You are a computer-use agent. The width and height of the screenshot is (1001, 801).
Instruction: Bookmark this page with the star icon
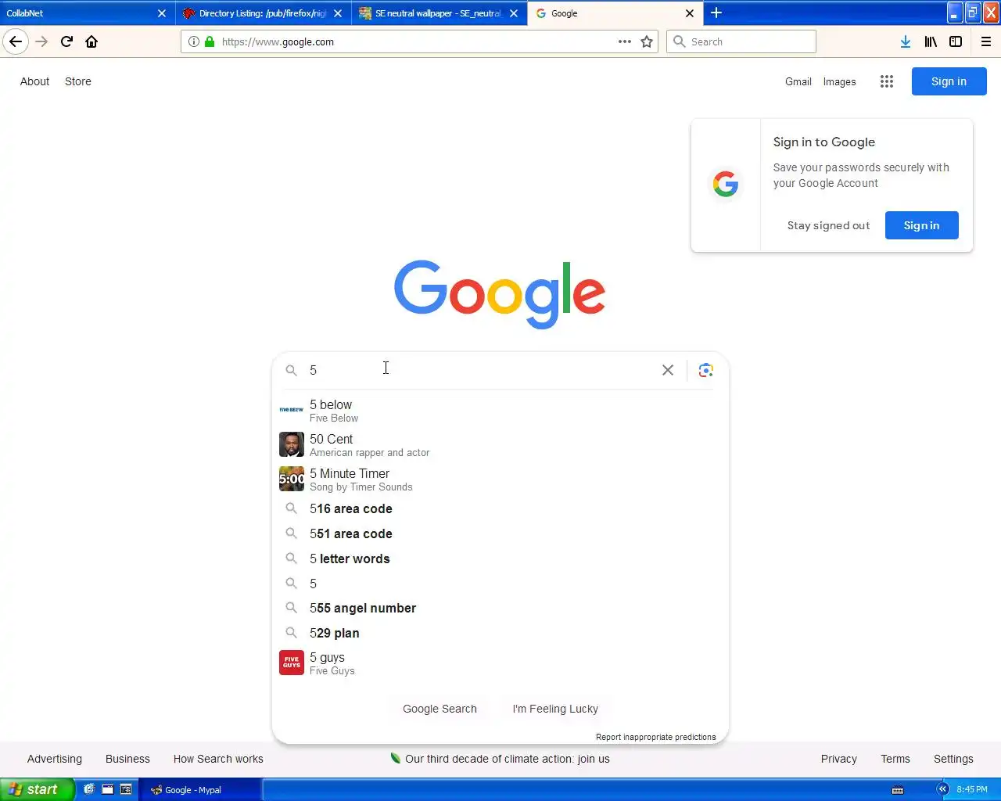tap(647, 41)
